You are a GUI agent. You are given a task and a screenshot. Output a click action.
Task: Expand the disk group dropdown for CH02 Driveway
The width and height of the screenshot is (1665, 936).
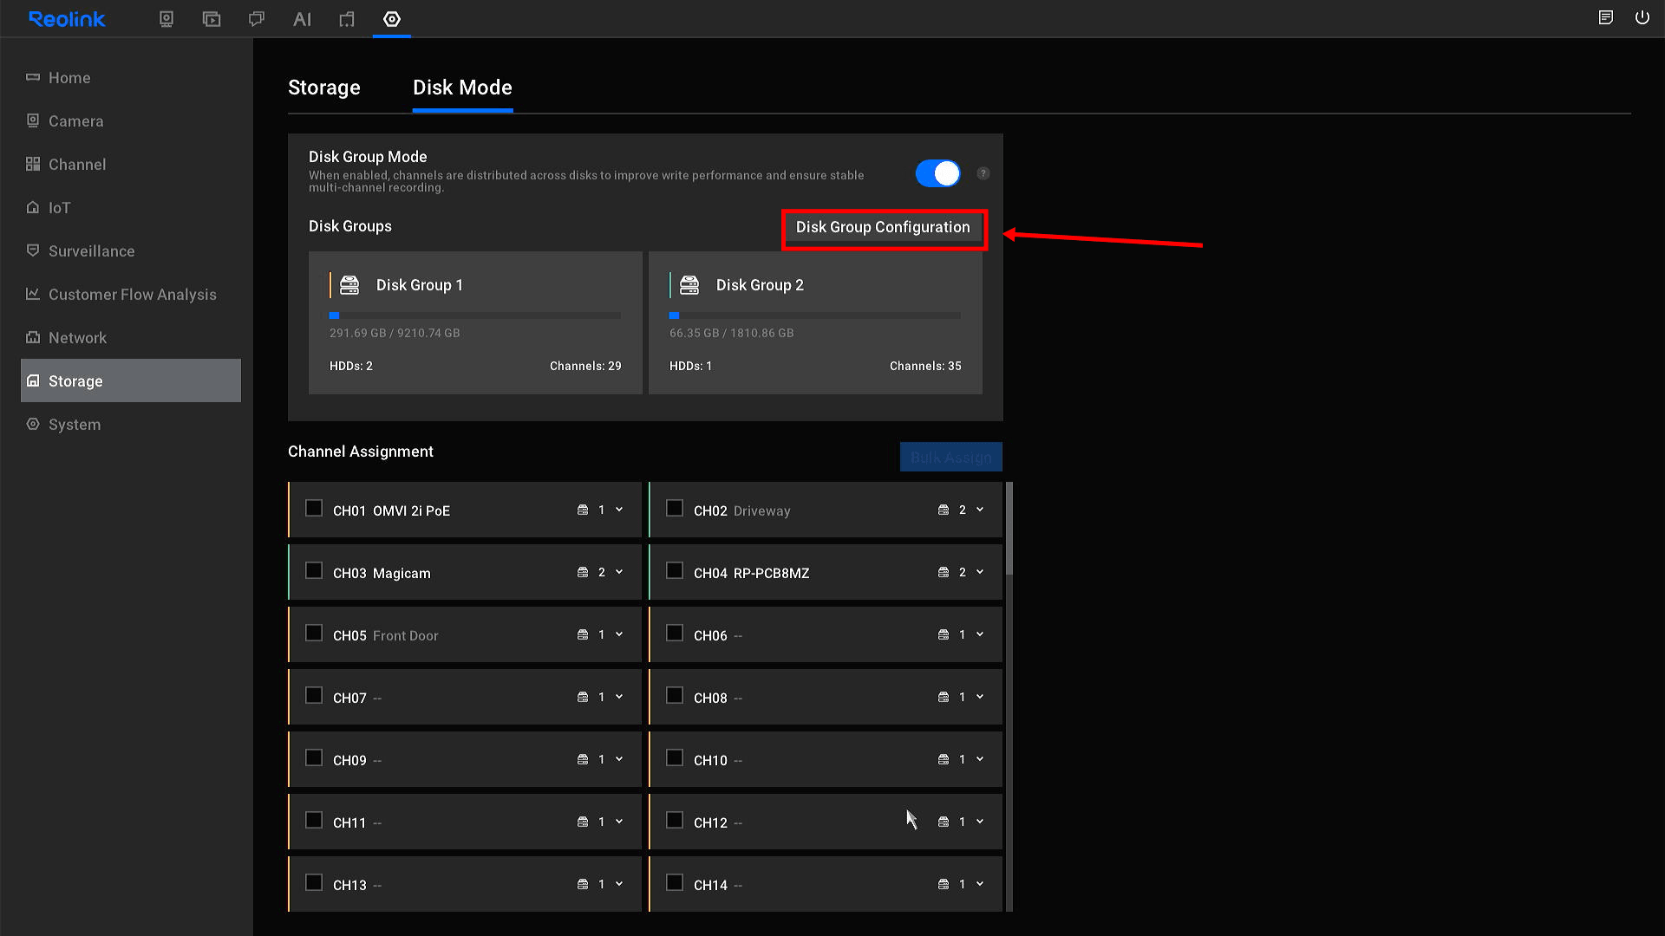(980, 510)
